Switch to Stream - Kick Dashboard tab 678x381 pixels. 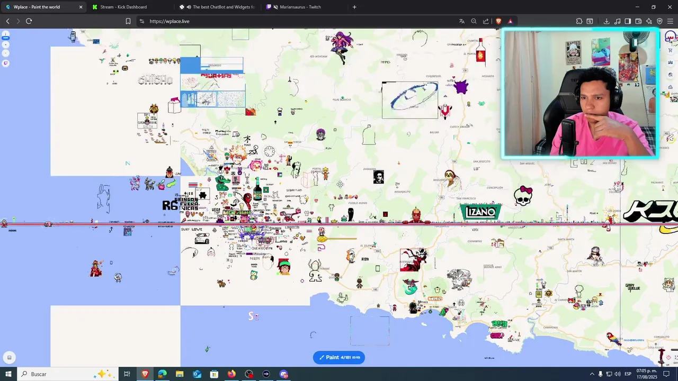pyautogui.click(x=131, y=7)
